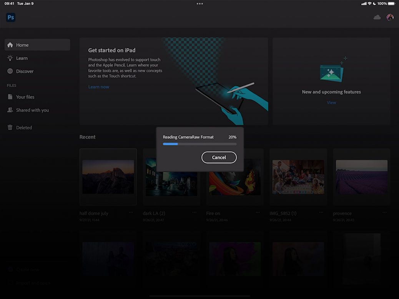Show more options for IMG_5852 (1)

point(321,212)
